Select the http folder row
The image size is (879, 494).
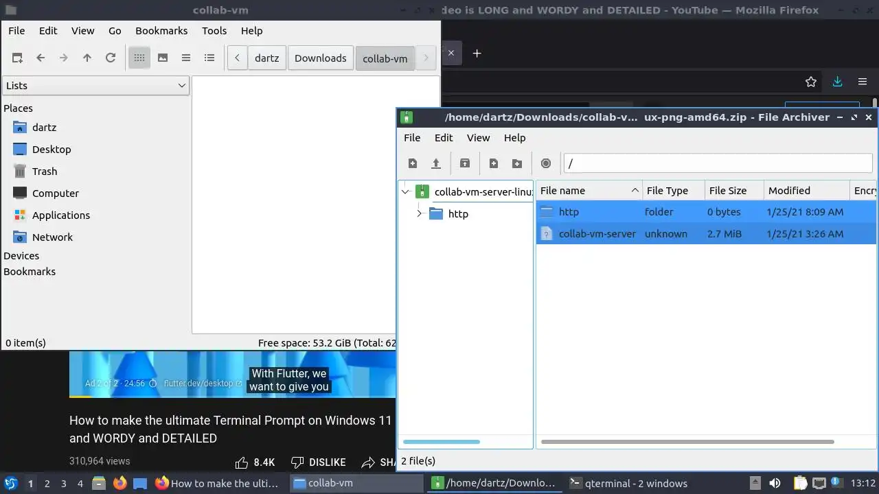[706, 212]
